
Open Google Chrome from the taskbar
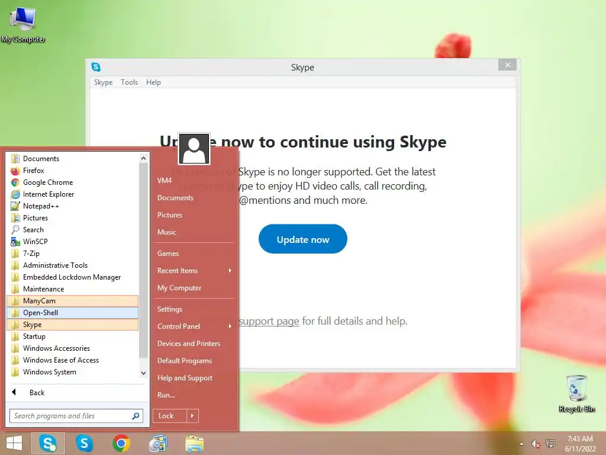pos(121,443)
